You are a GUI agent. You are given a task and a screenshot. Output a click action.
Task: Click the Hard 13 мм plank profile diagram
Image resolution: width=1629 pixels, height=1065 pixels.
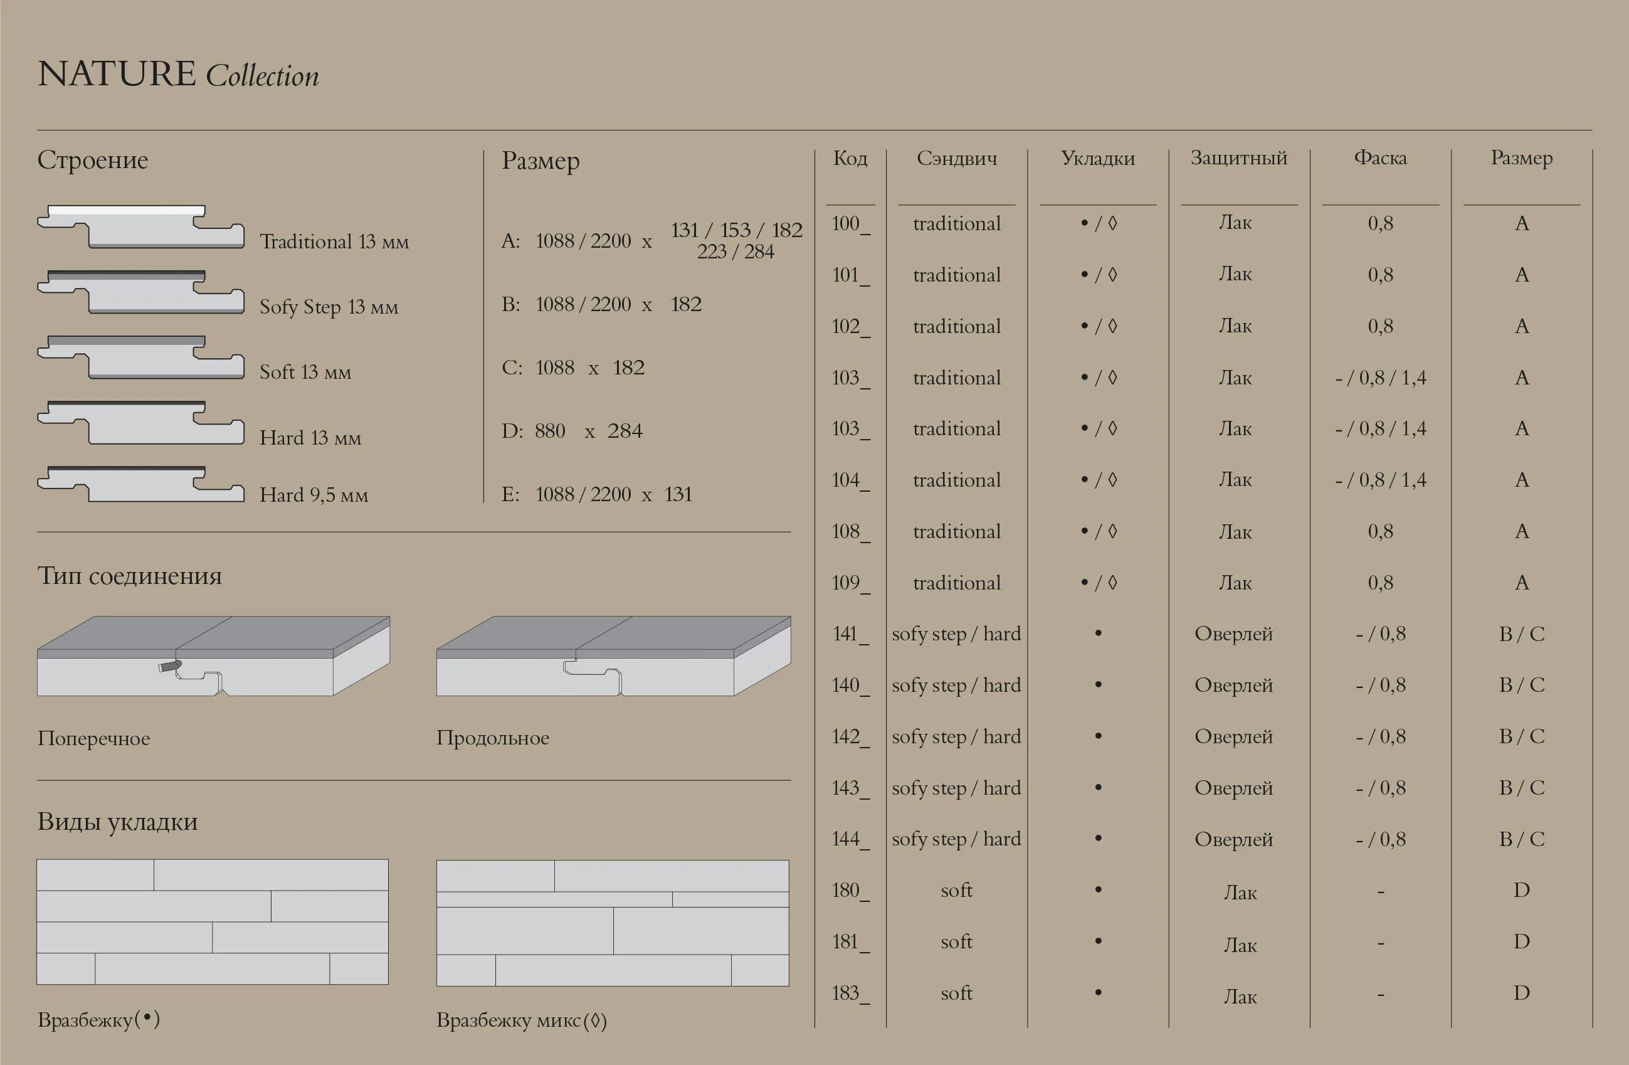click(x=141, y=423)
